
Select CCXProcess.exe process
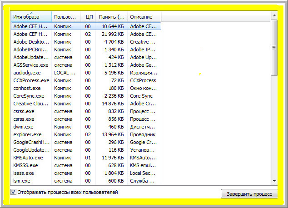coord(86,80)
